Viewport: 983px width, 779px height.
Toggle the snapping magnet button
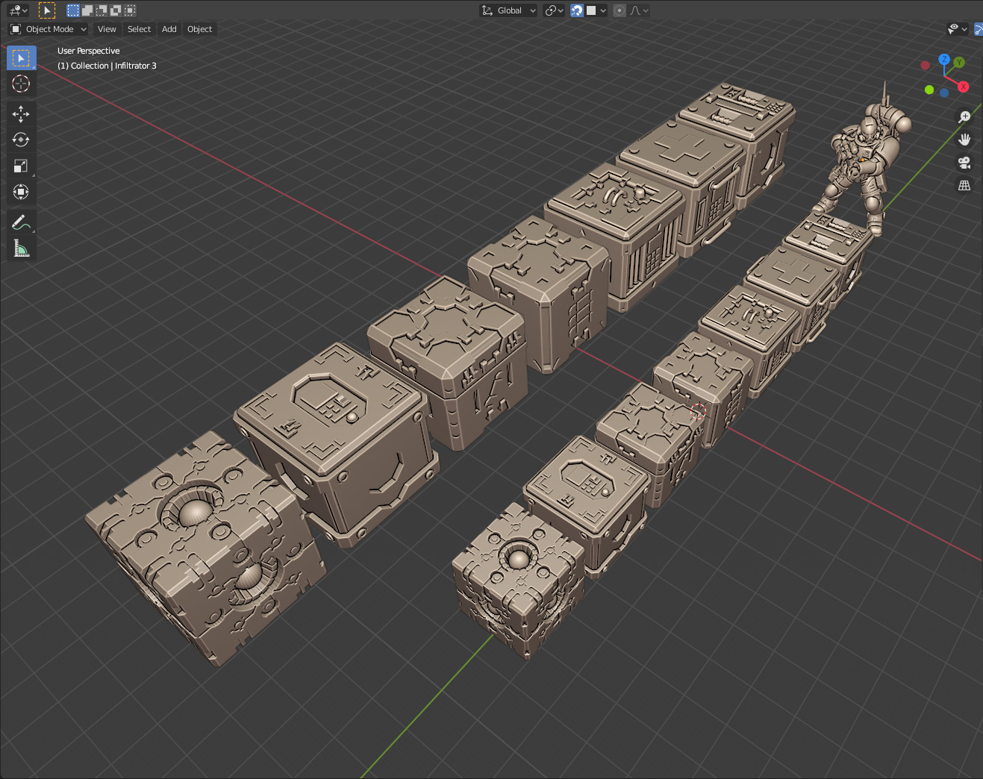(x=577, y=10)
